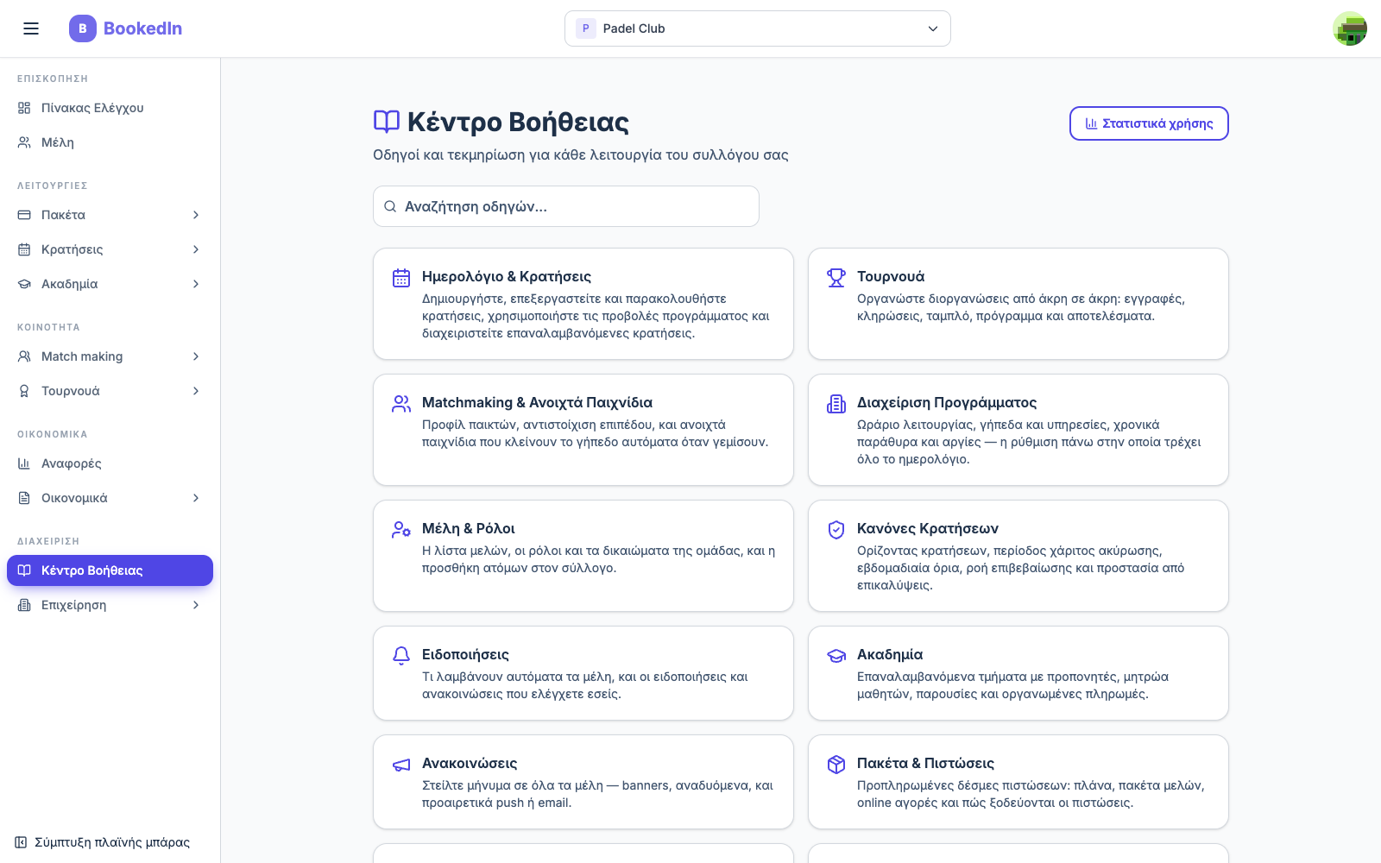Click the building icon on Διαχείριση Προγράμματος card
Viewport: 1381px width, 863px height.
click(836, 404)
